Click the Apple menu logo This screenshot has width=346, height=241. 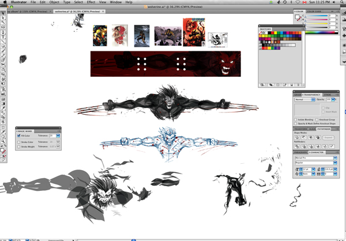(x=5, y=2)
